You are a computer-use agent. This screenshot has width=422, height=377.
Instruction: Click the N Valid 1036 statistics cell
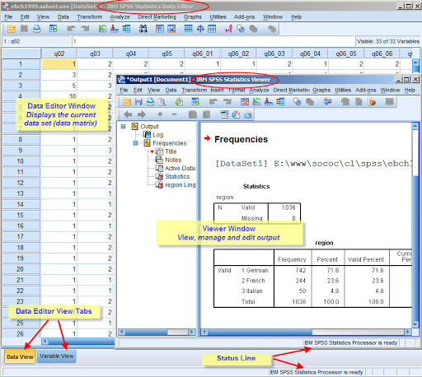288,207
